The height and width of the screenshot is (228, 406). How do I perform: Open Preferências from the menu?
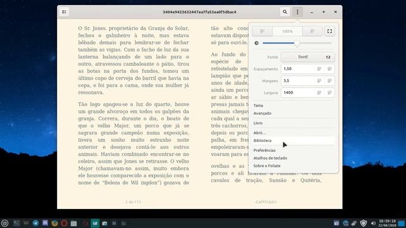294,150
